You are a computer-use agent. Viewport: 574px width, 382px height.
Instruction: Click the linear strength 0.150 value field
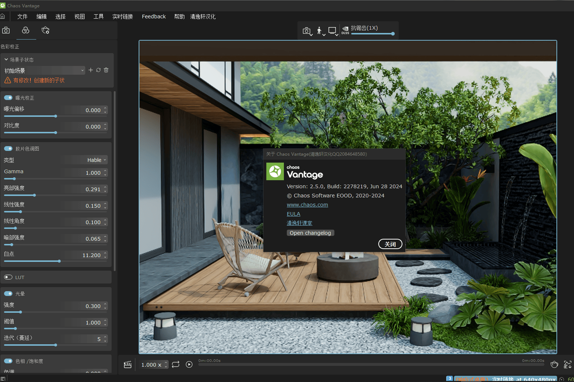(x=85, y=206)
